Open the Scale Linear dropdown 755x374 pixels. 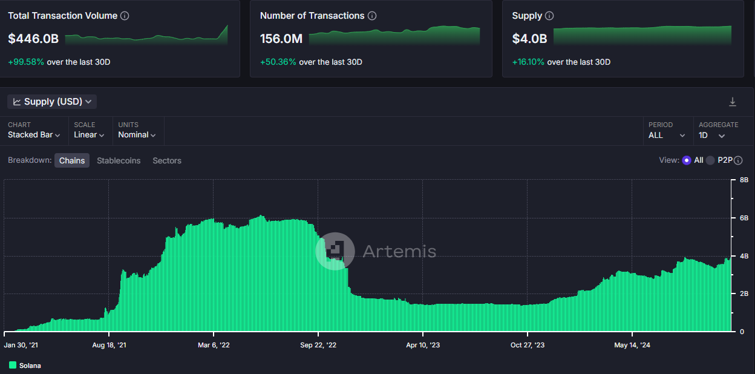(x=89, y=135)
